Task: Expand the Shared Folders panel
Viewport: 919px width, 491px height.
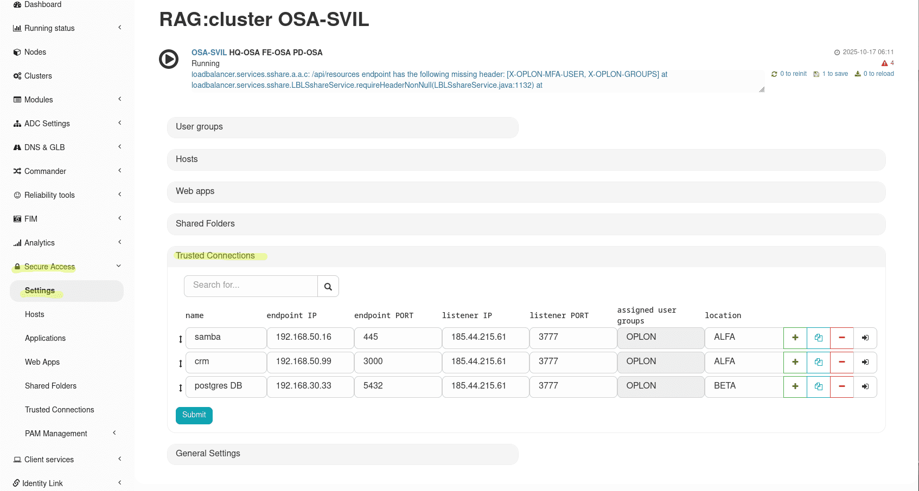Action: (526, 224)
